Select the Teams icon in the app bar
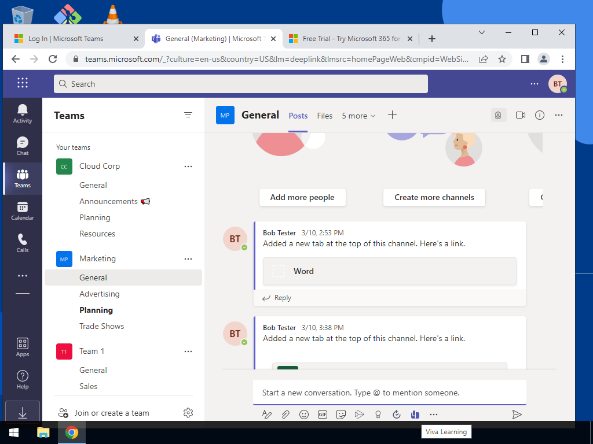The width and height of the screenshot is (593, 444). click(23, 178)
